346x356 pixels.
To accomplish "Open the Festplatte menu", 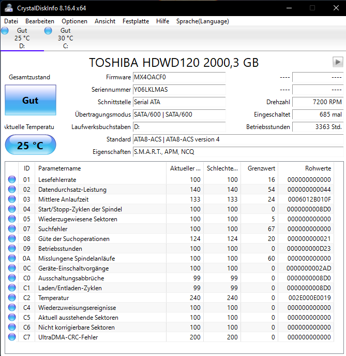I will [136, 21].
